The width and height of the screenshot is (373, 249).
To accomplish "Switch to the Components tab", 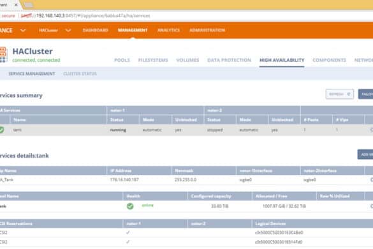I will click(x=329, y=60).
